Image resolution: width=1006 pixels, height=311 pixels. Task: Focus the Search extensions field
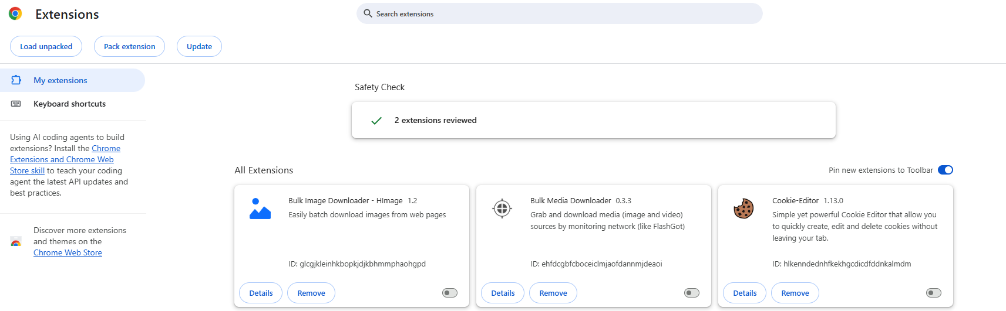point(559,13)
